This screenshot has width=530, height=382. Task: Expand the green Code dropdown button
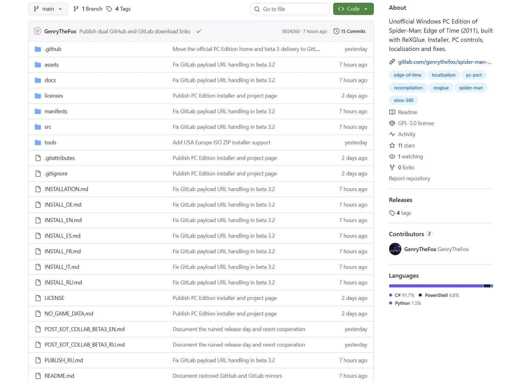click(x=353, y=9)
